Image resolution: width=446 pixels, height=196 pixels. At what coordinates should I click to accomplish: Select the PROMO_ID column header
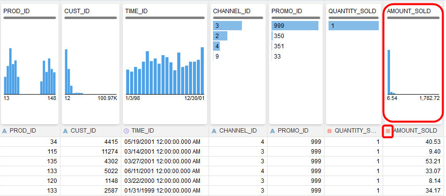point(296,131)
